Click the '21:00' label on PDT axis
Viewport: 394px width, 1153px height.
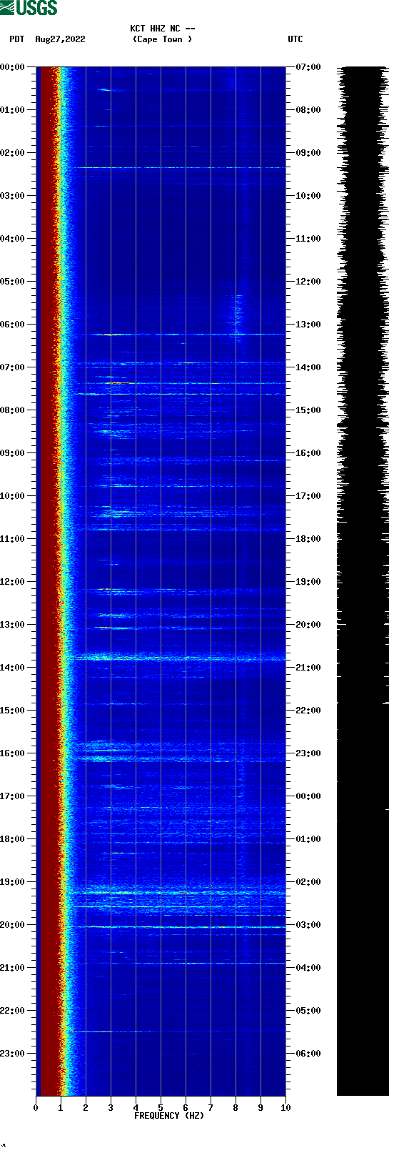(13, 968)
